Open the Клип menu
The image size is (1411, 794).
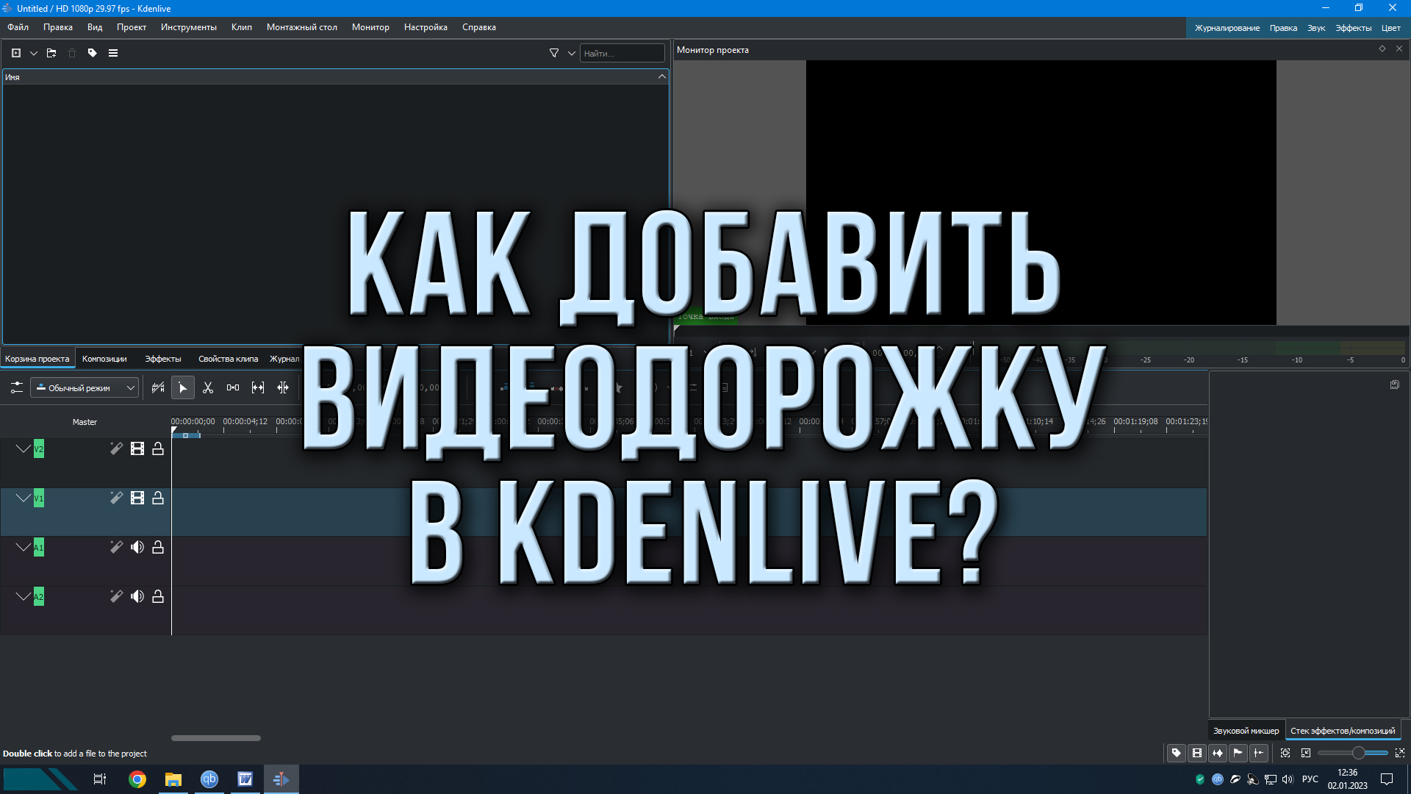tap(241, 27)
